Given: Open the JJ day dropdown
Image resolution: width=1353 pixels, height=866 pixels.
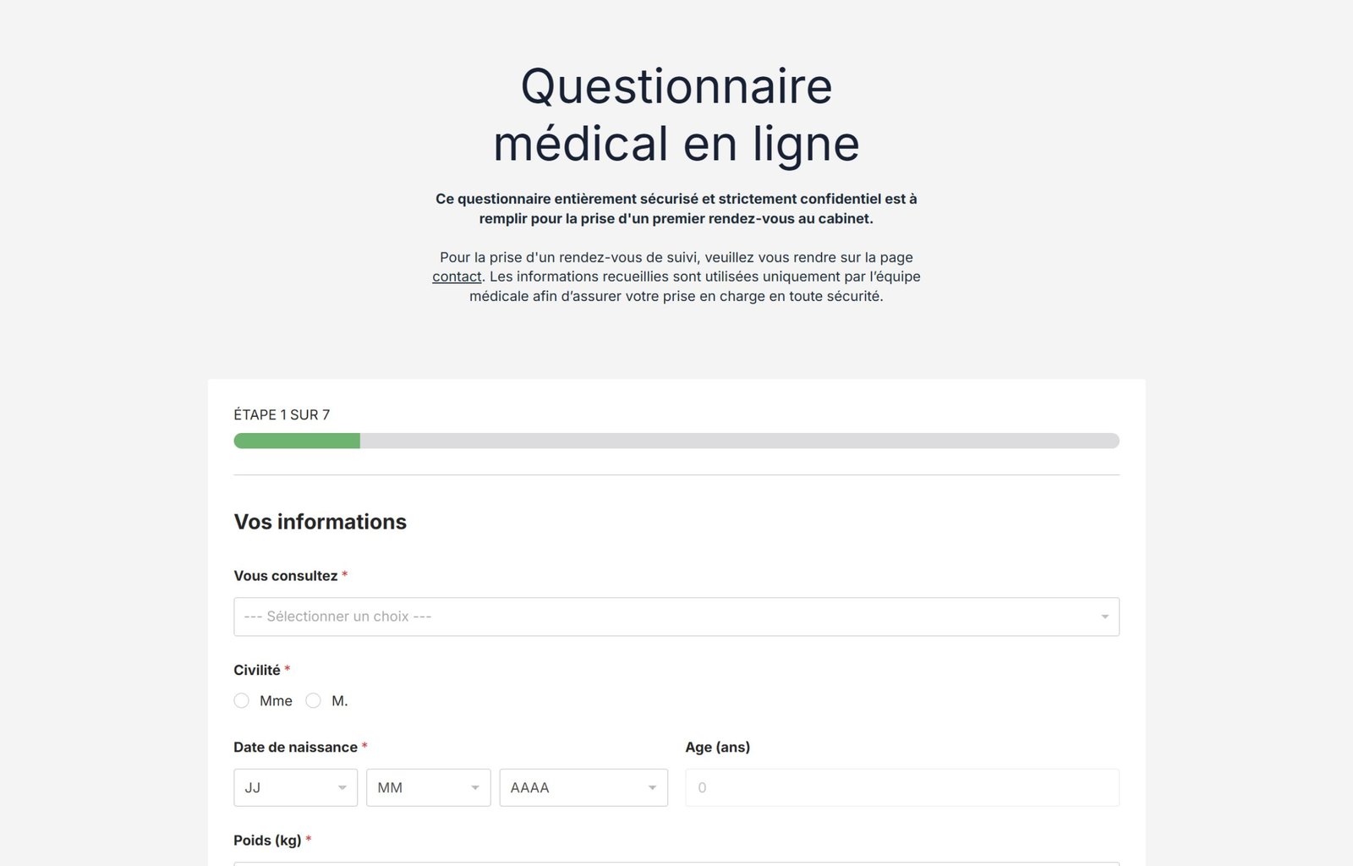Looking at the screenshot, I should coord(295,787).
